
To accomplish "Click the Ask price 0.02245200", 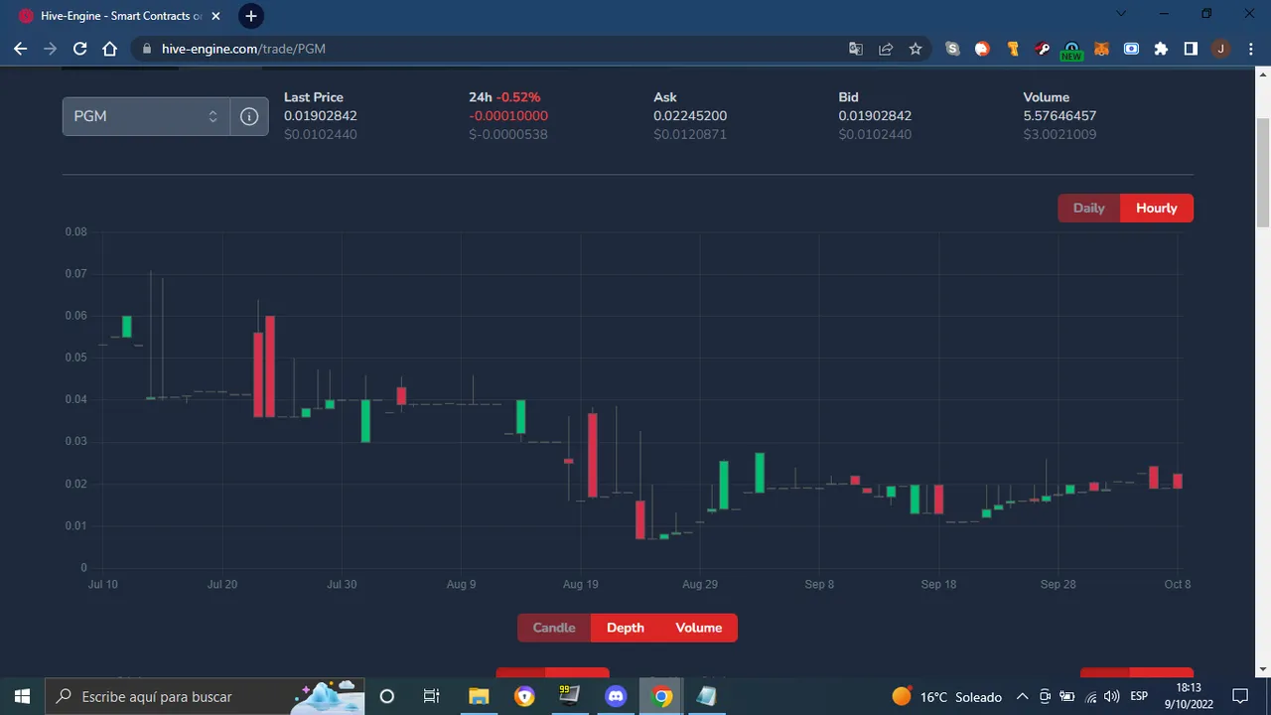I will [690, 116].
